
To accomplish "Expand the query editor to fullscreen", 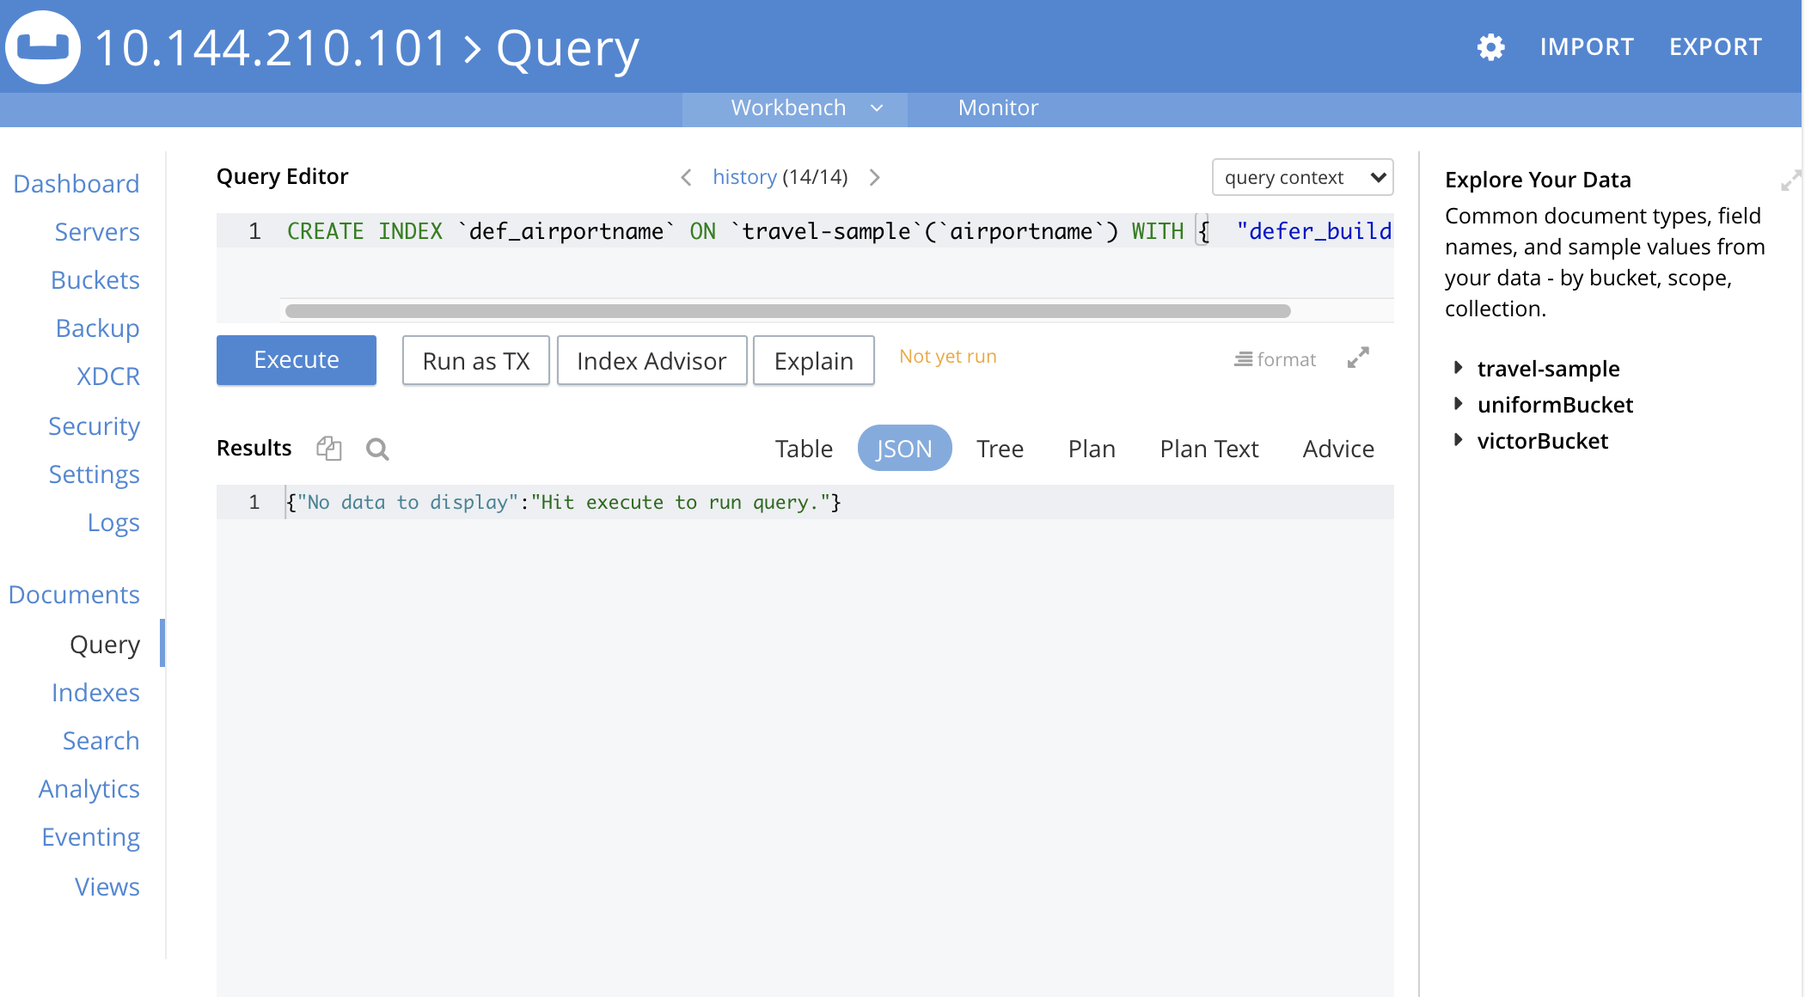I will pyautogui.click(x=1358, y=358).
